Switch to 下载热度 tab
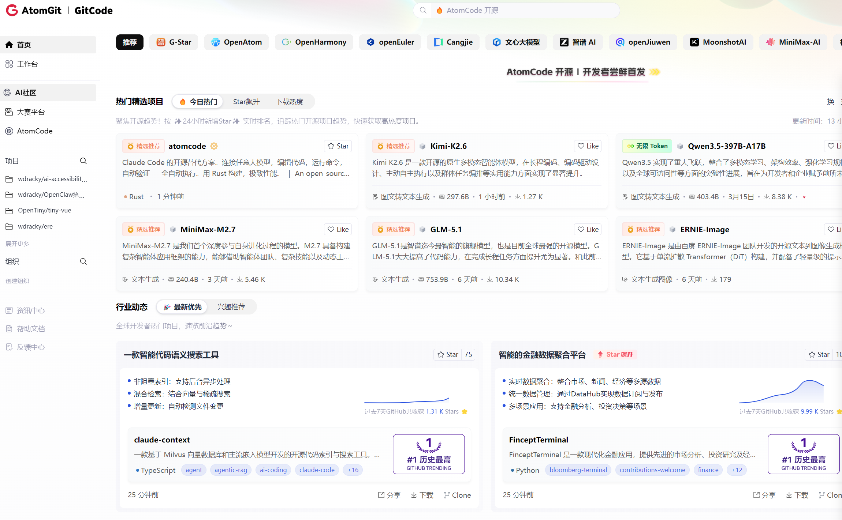Screen dimensions: 842x520 (290, 102)
